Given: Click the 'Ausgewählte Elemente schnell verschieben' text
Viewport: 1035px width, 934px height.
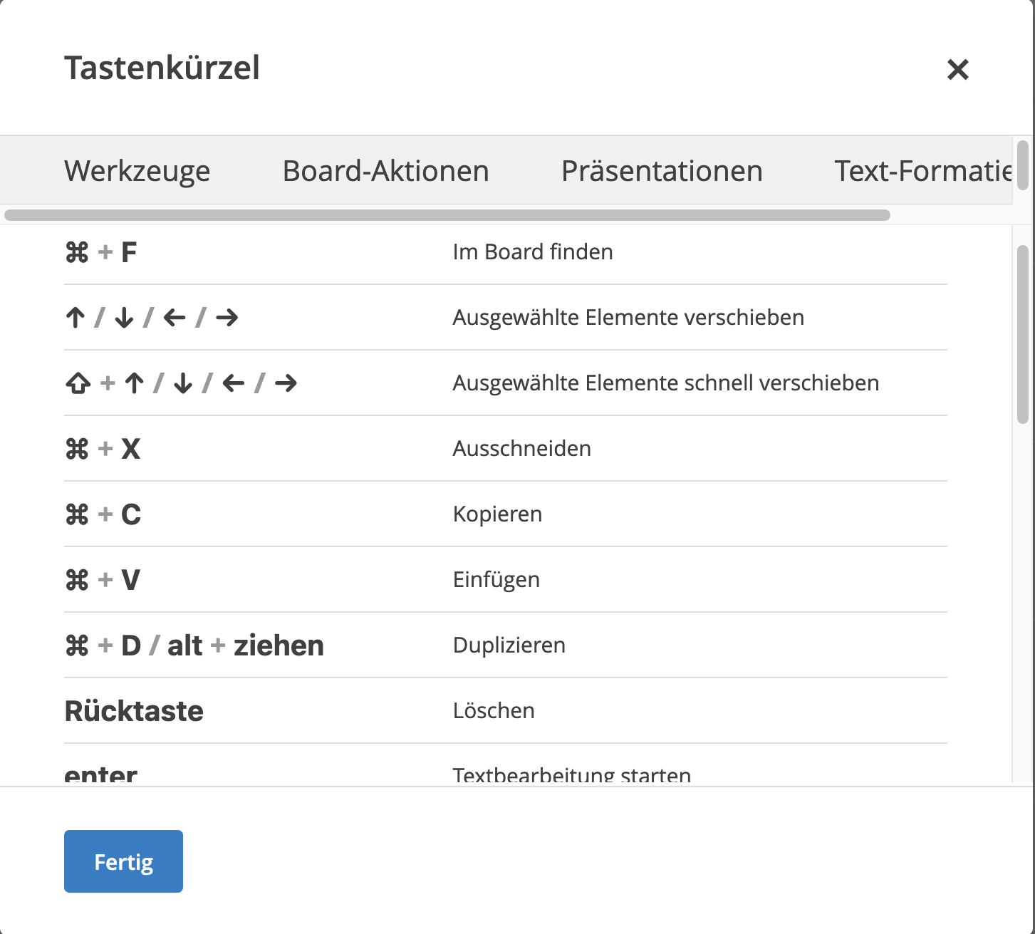Looking at the screenshot, I should pos(665,383).
